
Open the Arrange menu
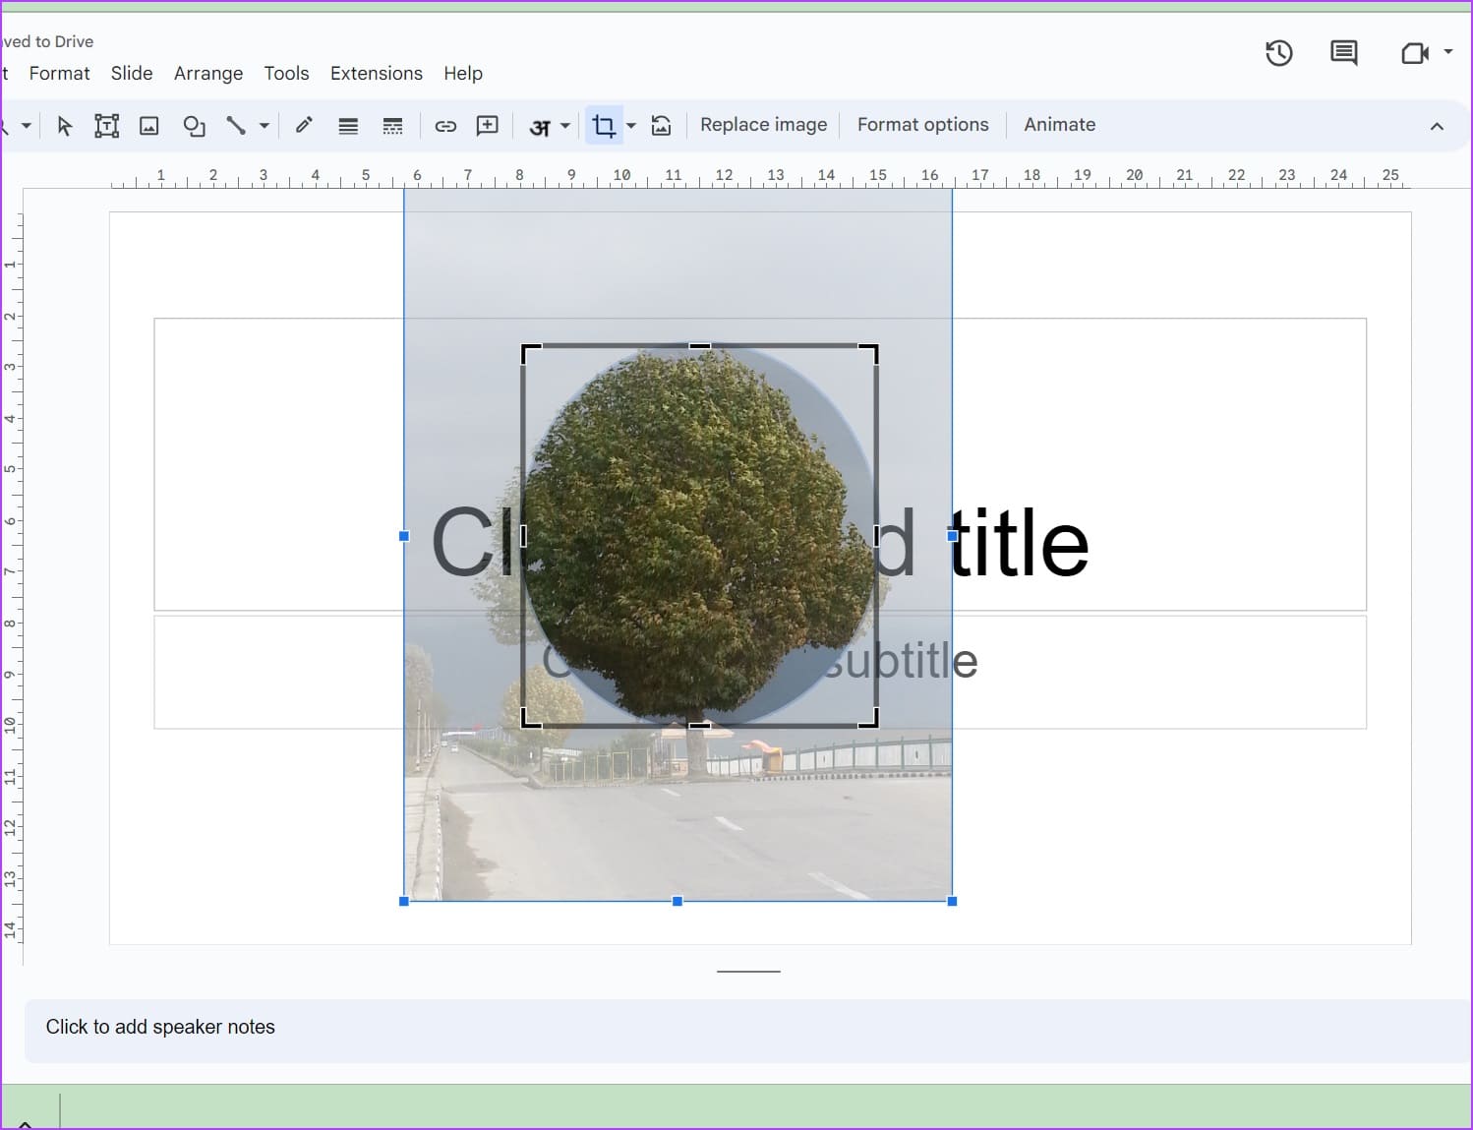(x=208, y=74)
